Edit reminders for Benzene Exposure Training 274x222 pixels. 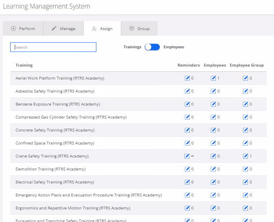187,104
